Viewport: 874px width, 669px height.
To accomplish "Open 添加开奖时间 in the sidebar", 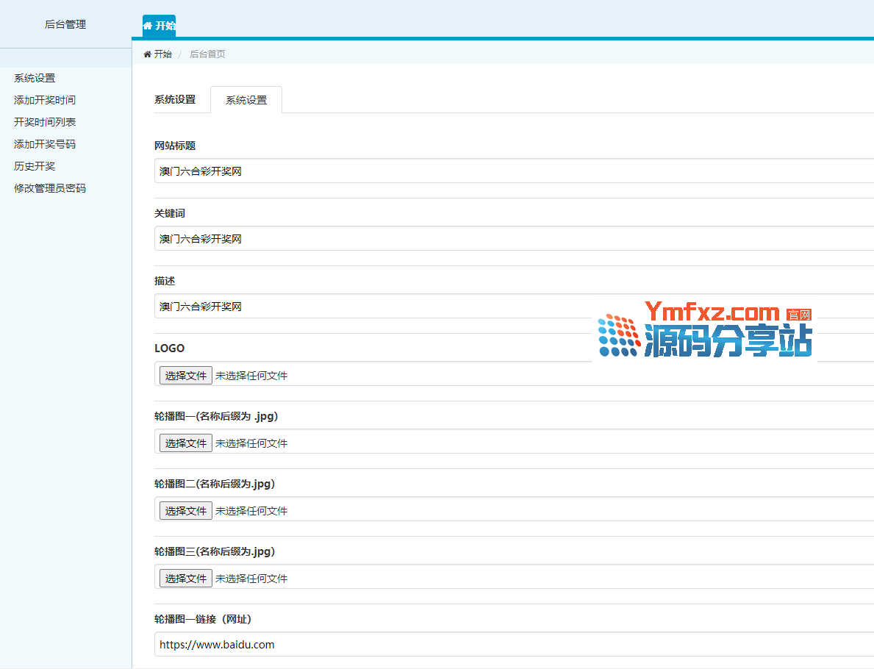I will [45, 100].
